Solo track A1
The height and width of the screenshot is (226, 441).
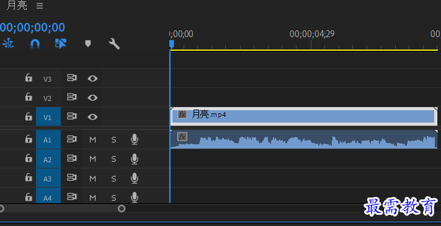[114, 139]
